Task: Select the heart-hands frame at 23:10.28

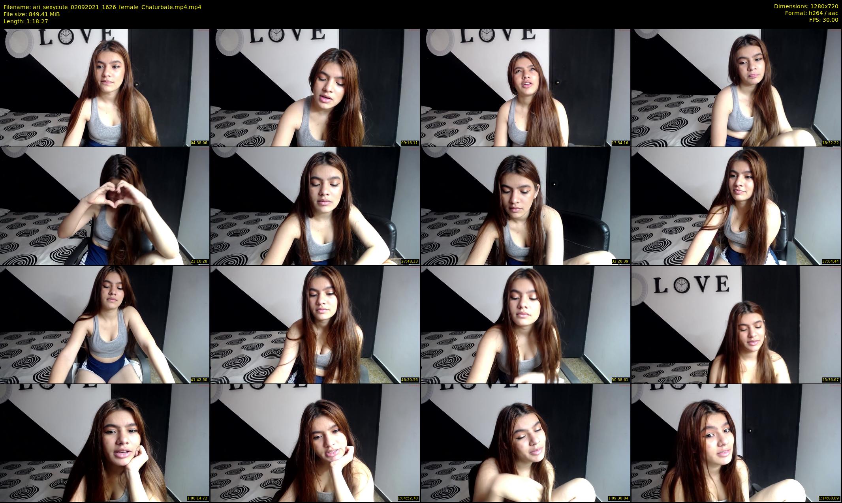Action: 105,206
